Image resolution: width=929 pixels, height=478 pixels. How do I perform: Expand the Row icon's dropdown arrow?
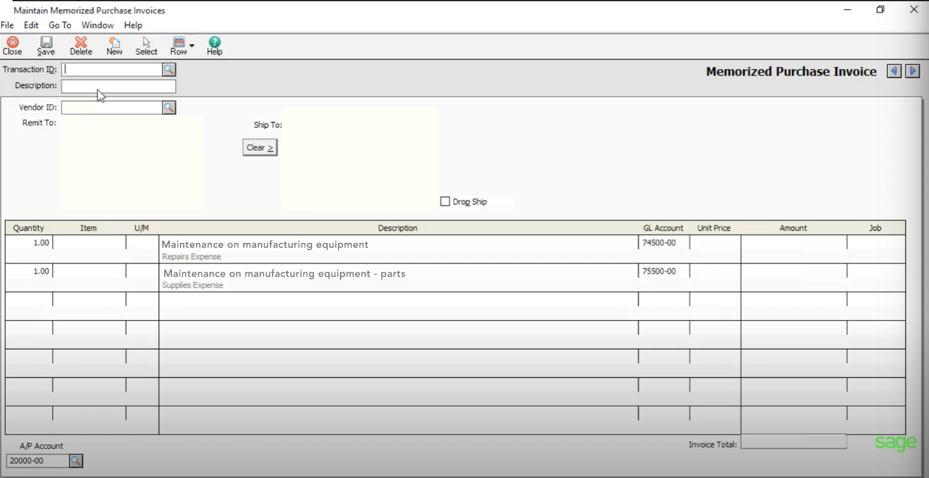pyautogui.click(x=191, y=46)
